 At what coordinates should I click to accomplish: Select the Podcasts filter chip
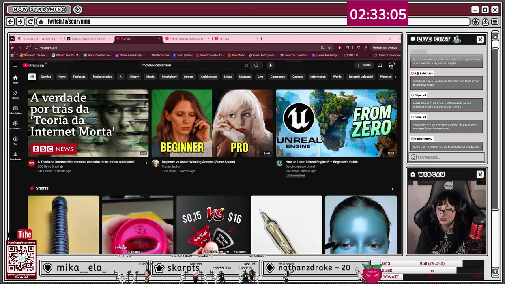[x=79, y=77]
